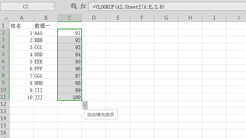Click cell B2 containing AAA
This screenshot has width=246, height=138.
pyautogui.click(x=46, y=33)
